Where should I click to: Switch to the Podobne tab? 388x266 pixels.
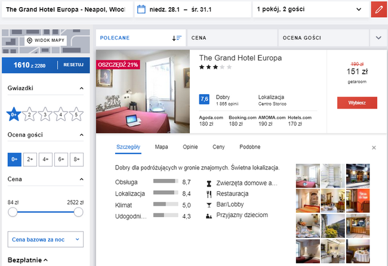(x=250, y=147)
